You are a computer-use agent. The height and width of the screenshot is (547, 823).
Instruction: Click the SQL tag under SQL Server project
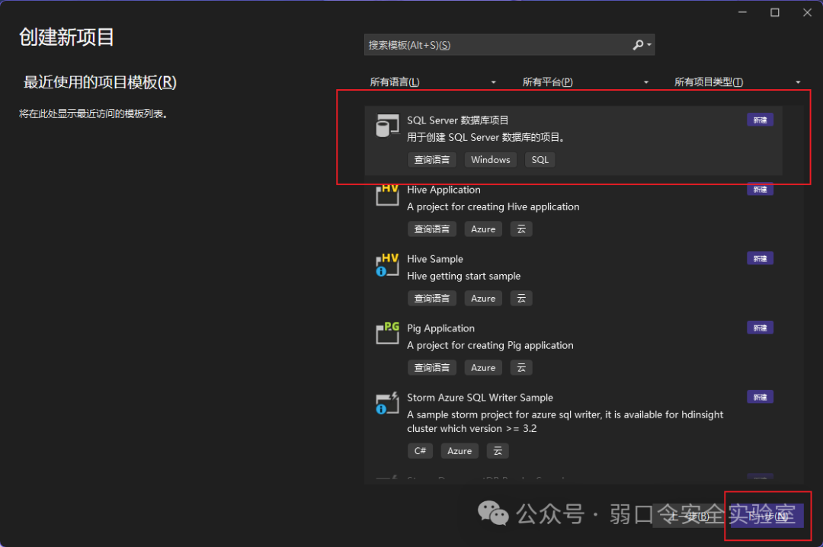point(540,159)
